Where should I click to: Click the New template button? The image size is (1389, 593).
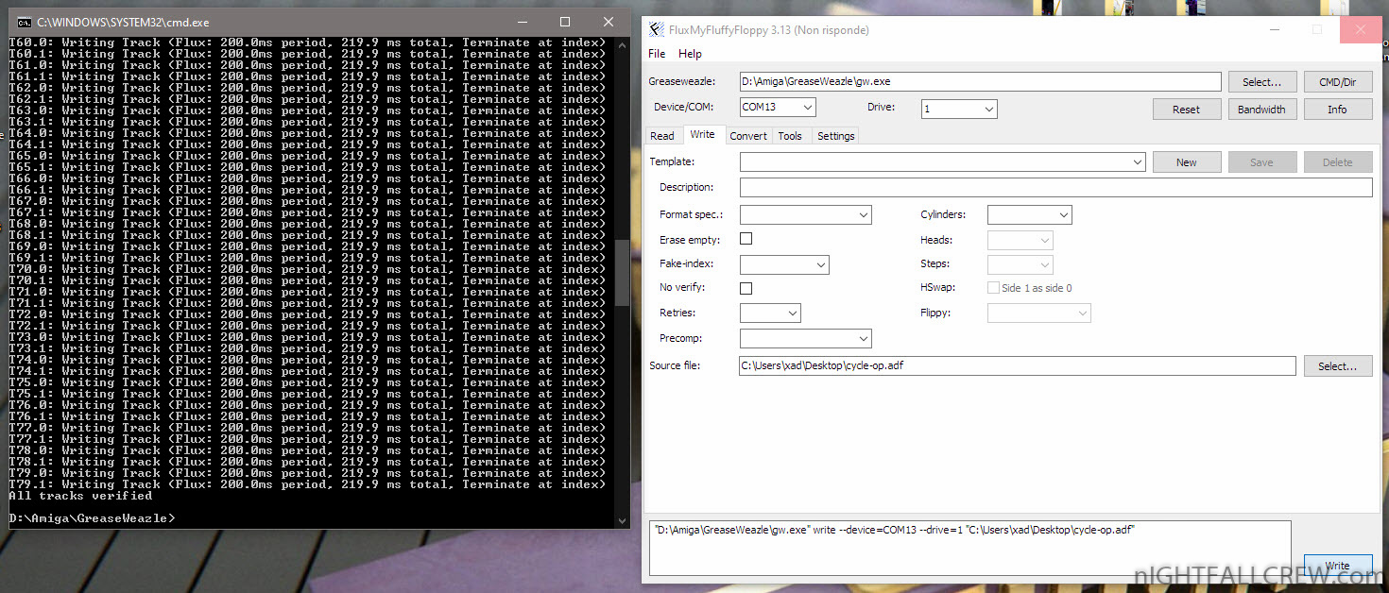(x=1187, y=162)
